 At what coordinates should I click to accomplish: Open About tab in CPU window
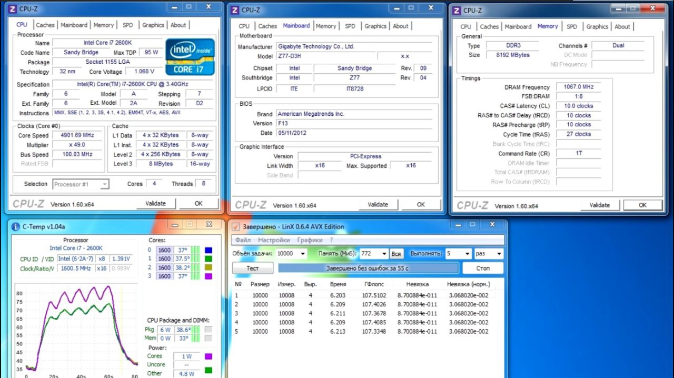178,25
